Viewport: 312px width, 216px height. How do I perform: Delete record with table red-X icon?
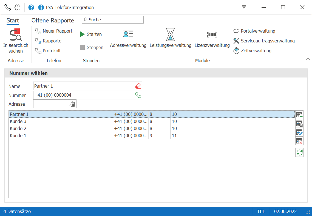pyautogui.click(x=299, y=141)
